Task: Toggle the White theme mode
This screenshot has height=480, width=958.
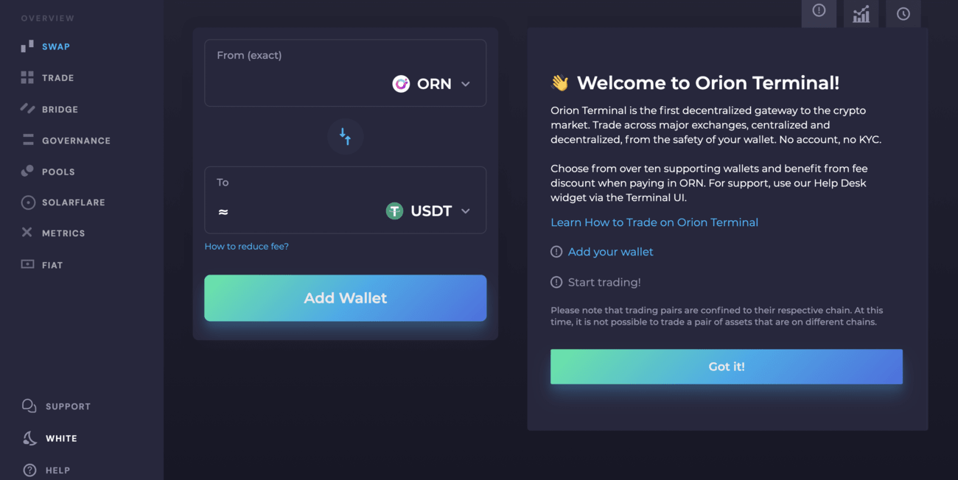Action: click(x=49, y=438)
